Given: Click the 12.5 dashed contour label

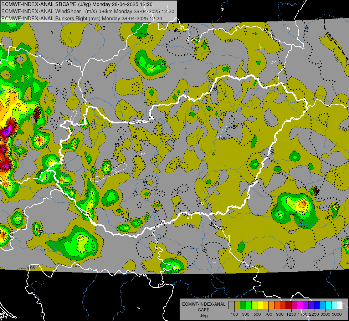Looking at the screenshot, I should pyautogui.click(x=329, y=36).
